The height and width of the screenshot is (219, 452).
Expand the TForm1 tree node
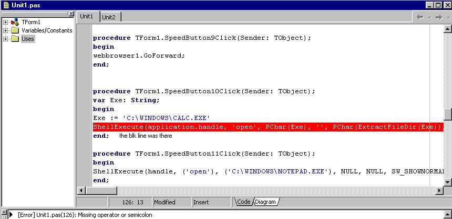tap(6, 22)
